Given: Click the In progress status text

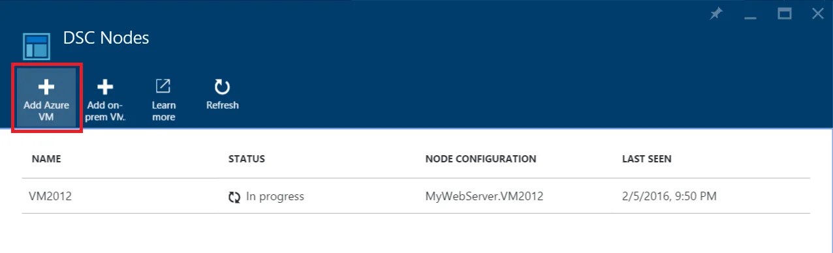Looking at the screenshot, I should pos(275,196).
